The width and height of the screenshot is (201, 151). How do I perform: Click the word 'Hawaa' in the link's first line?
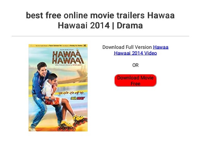point(161,47)
